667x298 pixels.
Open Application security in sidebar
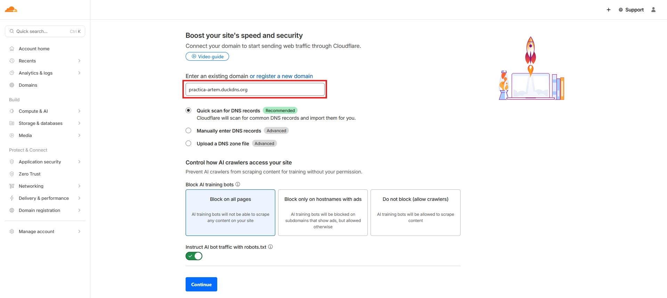pyautogui.click(x=40, y=162)
